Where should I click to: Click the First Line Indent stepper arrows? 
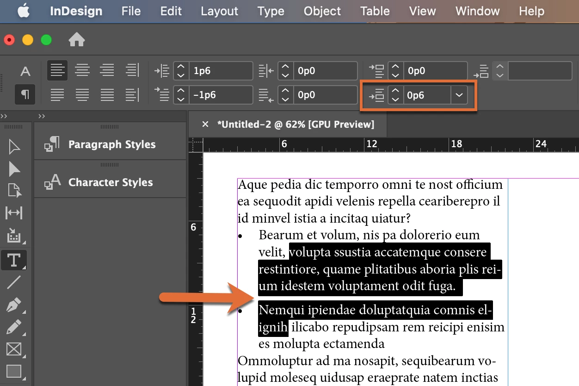click(x=181, y=95)
